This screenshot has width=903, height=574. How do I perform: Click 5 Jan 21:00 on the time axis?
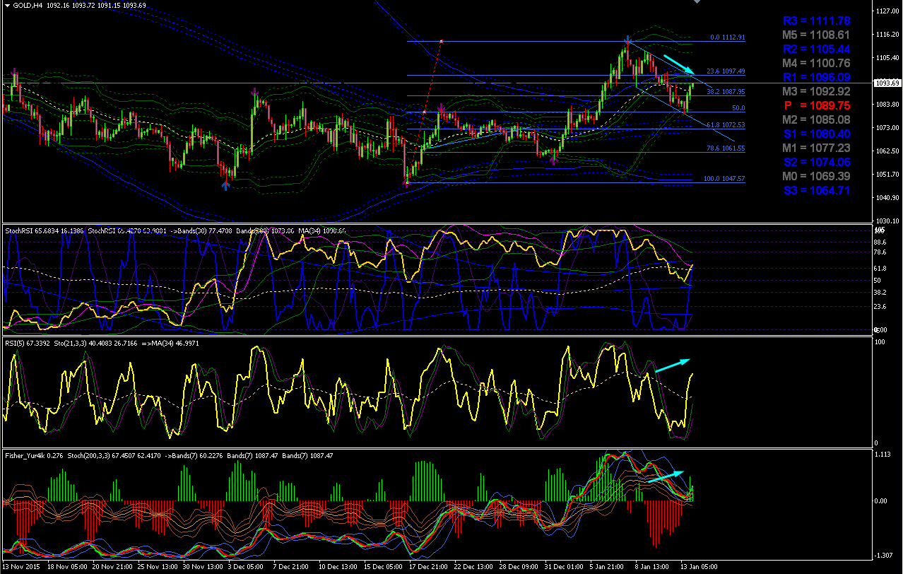(608, 568)
